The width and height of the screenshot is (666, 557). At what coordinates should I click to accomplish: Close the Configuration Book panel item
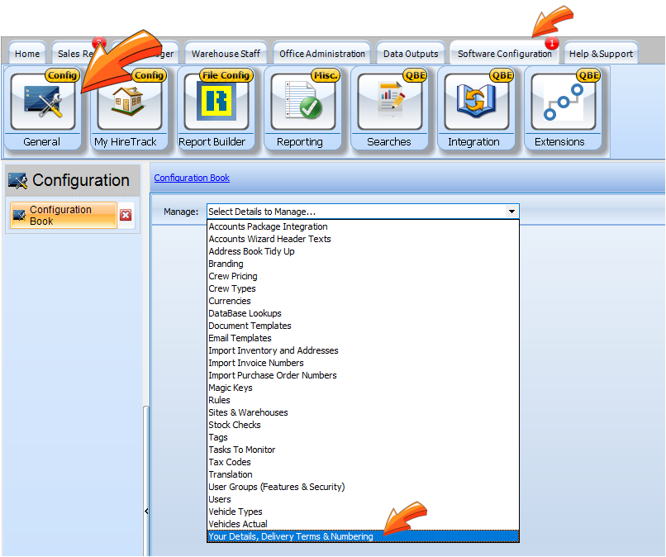(126, 215)
